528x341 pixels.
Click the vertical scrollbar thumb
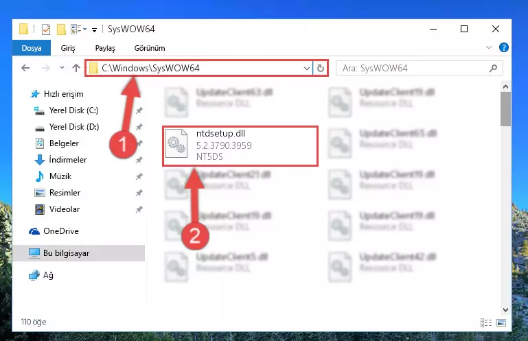pos(505,108)
